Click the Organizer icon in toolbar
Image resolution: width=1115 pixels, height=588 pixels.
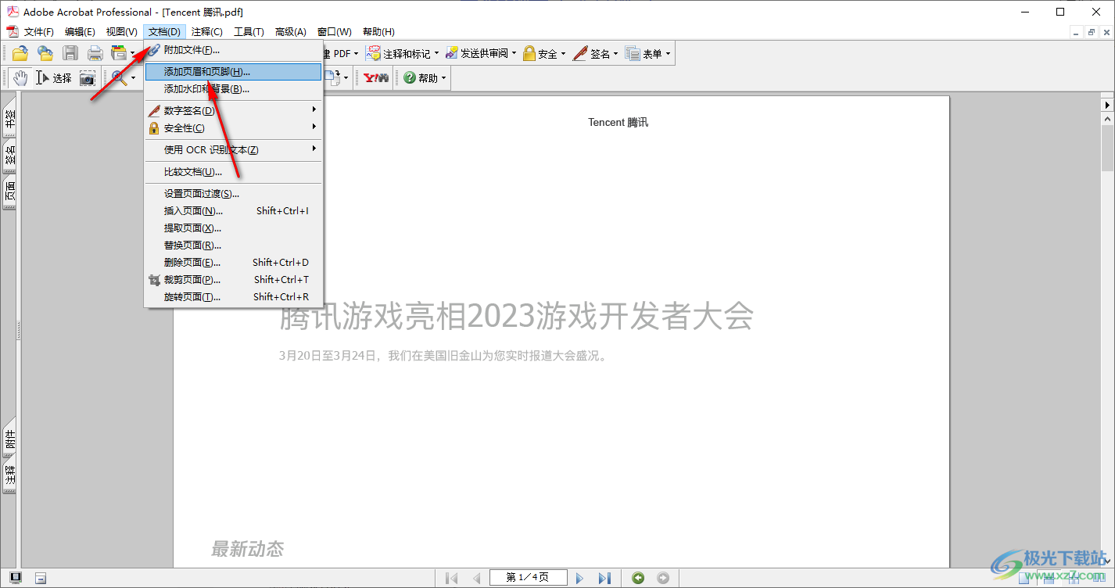(x=119, y=53)
